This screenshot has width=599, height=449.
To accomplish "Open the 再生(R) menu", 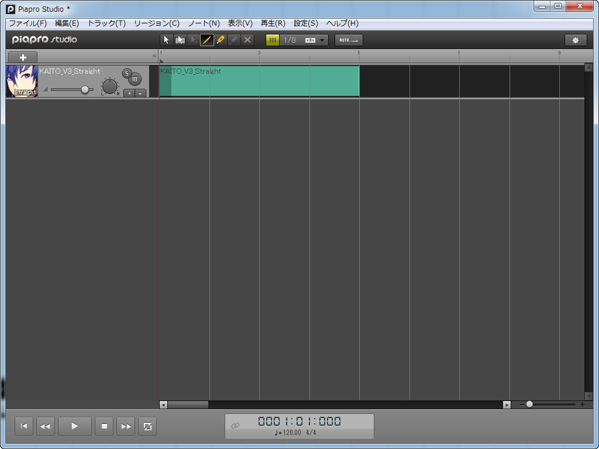I will [273, 23].
